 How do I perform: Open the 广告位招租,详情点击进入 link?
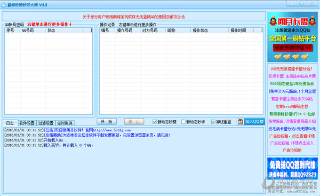click(292, 143)
